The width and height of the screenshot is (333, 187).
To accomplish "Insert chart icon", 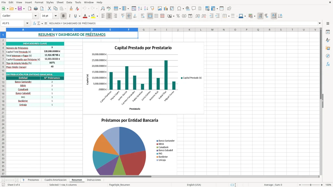I will click(x=166, y=9).
